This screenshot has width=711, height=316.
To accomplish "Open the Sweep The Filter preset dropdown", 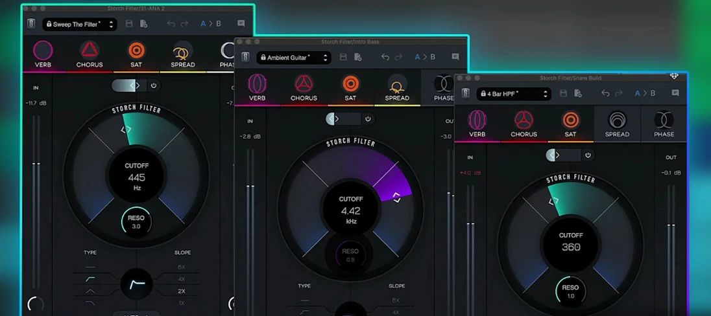I will pyautogui.click(x=80, y=25).
